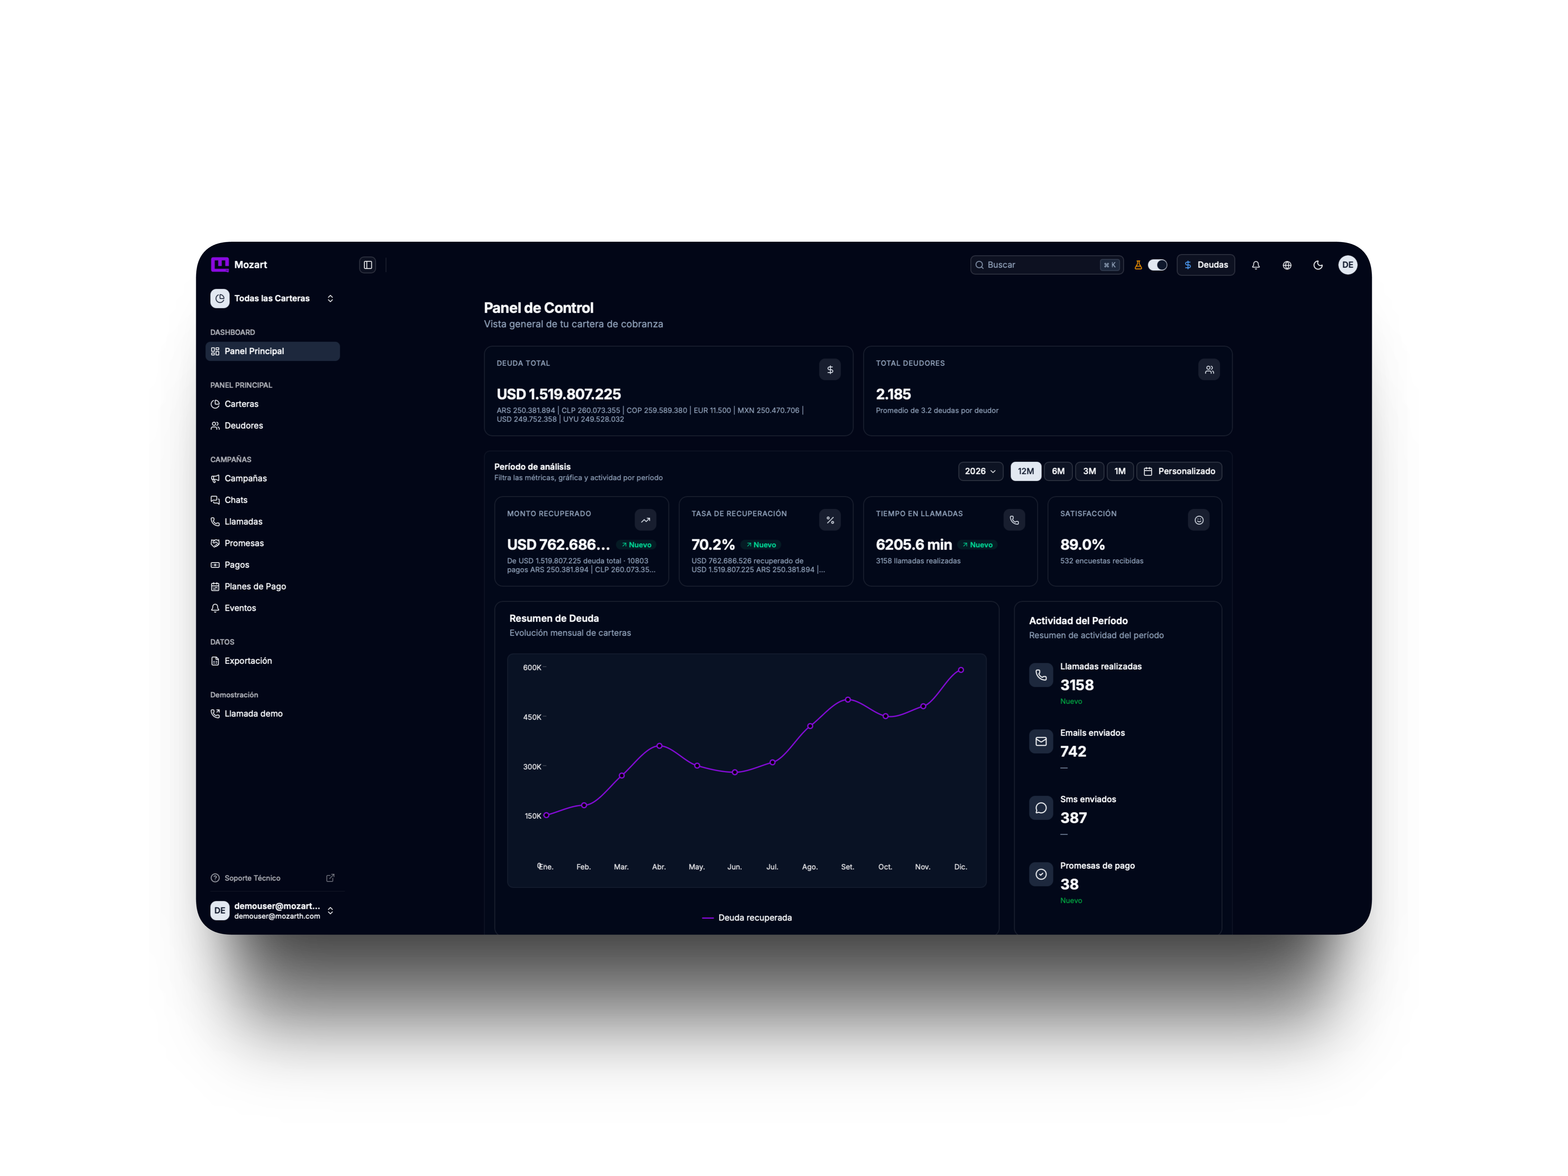Start Llamada demo from sidebar
Viewport: 1568px width, 1176px height.
tap(273, 714)
